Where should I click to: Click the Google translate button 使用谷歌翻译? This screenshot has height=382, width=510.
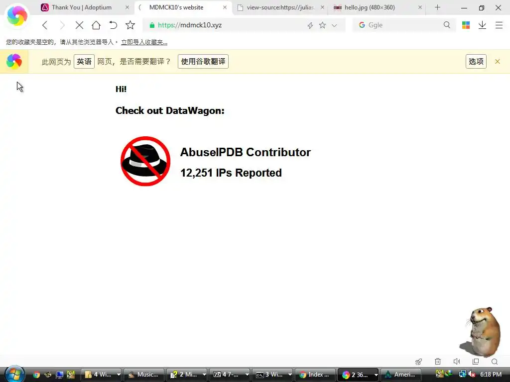pos(203,61)
